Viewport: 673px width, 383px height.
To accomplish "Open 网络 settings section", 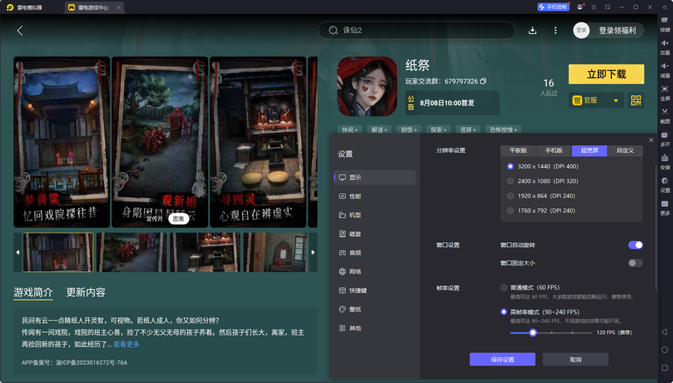I will [x=375, y=272].
